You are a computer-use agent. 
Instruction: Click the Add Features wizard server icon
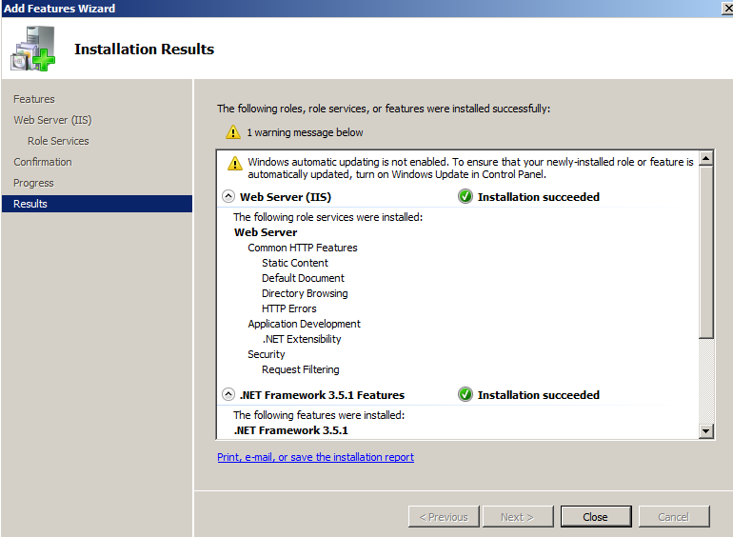(32, 49)
